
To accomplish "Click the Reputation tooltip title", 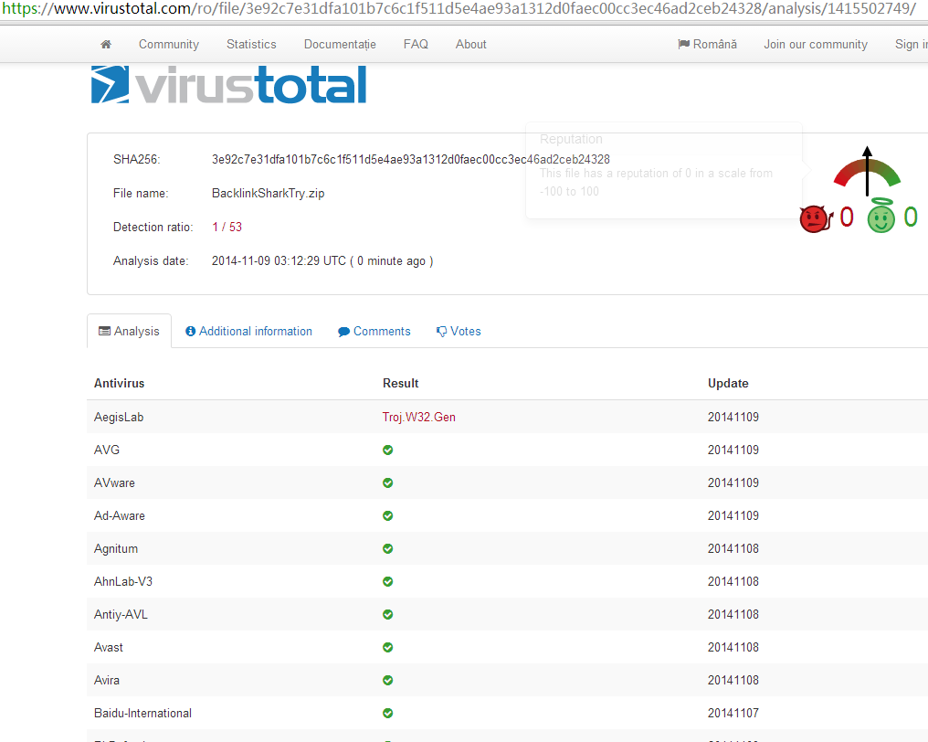I will point(571,139).
